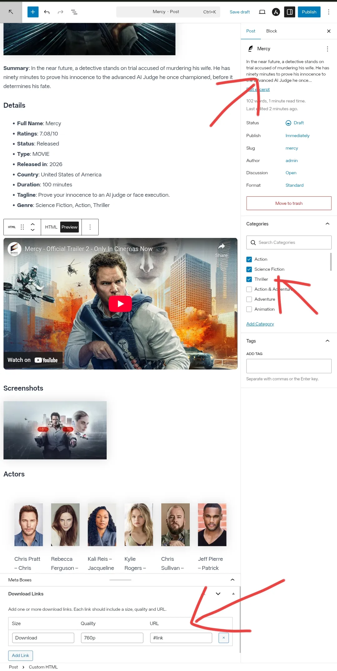Move Download Links box down

coord(218,594)
